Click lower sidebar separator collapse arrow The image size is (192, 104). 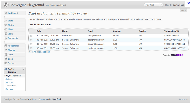point(5,42)
